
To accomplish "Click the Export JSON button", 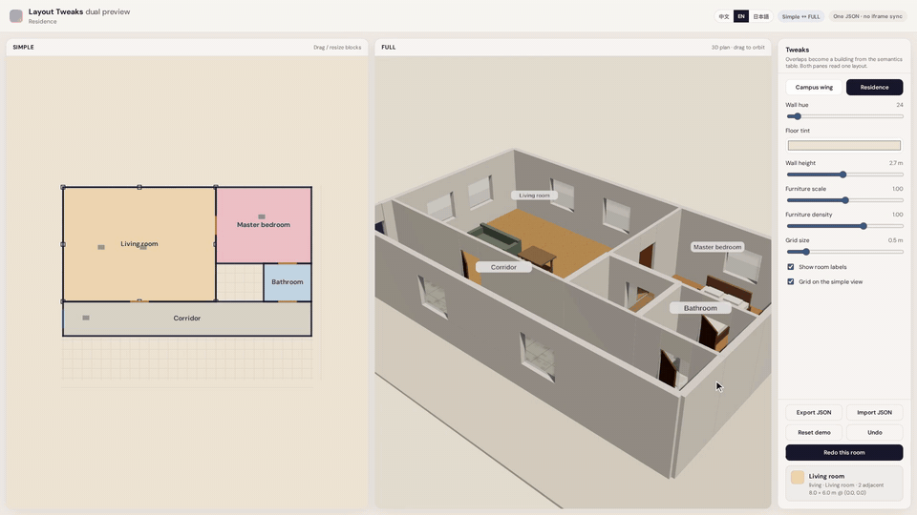I will point(814,412).
